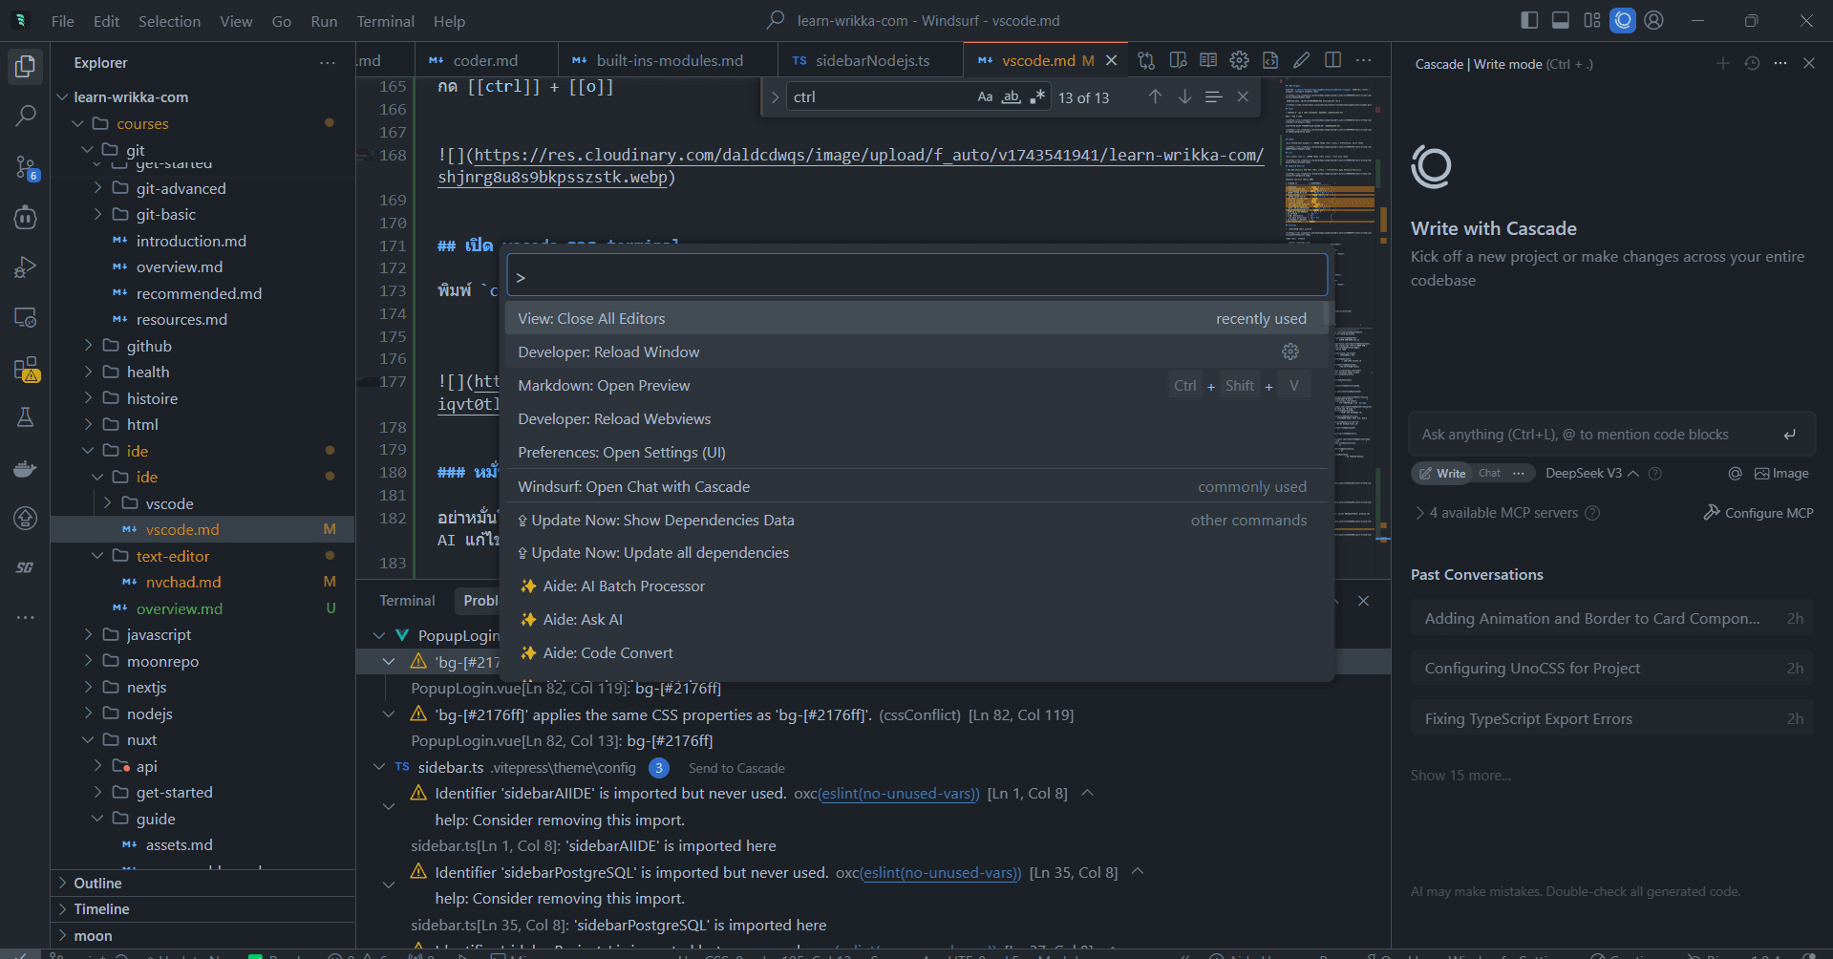Split the editor to the right
This screenshot has width=1833, height=959.
click(x=1332, y=60)
